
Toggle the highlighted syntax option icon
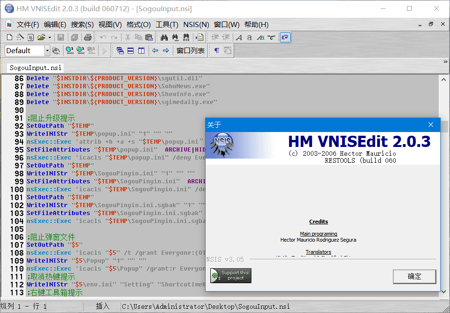pos(284,37)
